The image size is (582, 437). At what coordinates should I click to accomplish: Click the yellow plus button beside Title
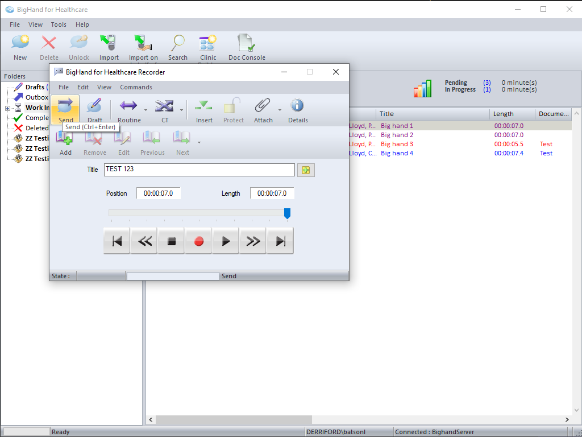tap(306, 170)
